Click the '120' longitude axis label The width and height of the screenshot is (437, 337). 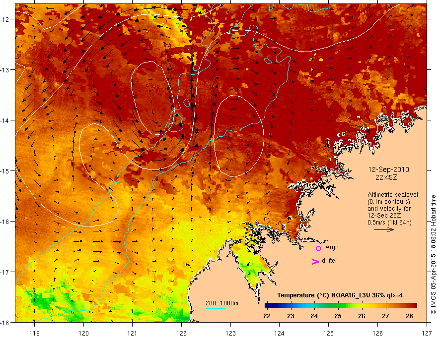(x=83, y=333)
